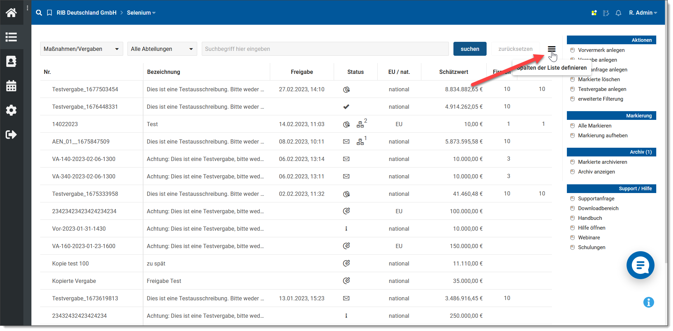
Task: Open Supportanfrage link
Action: [x=596, y=199]
